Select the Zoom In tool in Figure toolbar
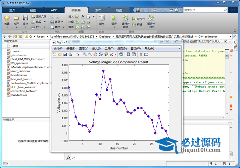 (x=85, y=54)
